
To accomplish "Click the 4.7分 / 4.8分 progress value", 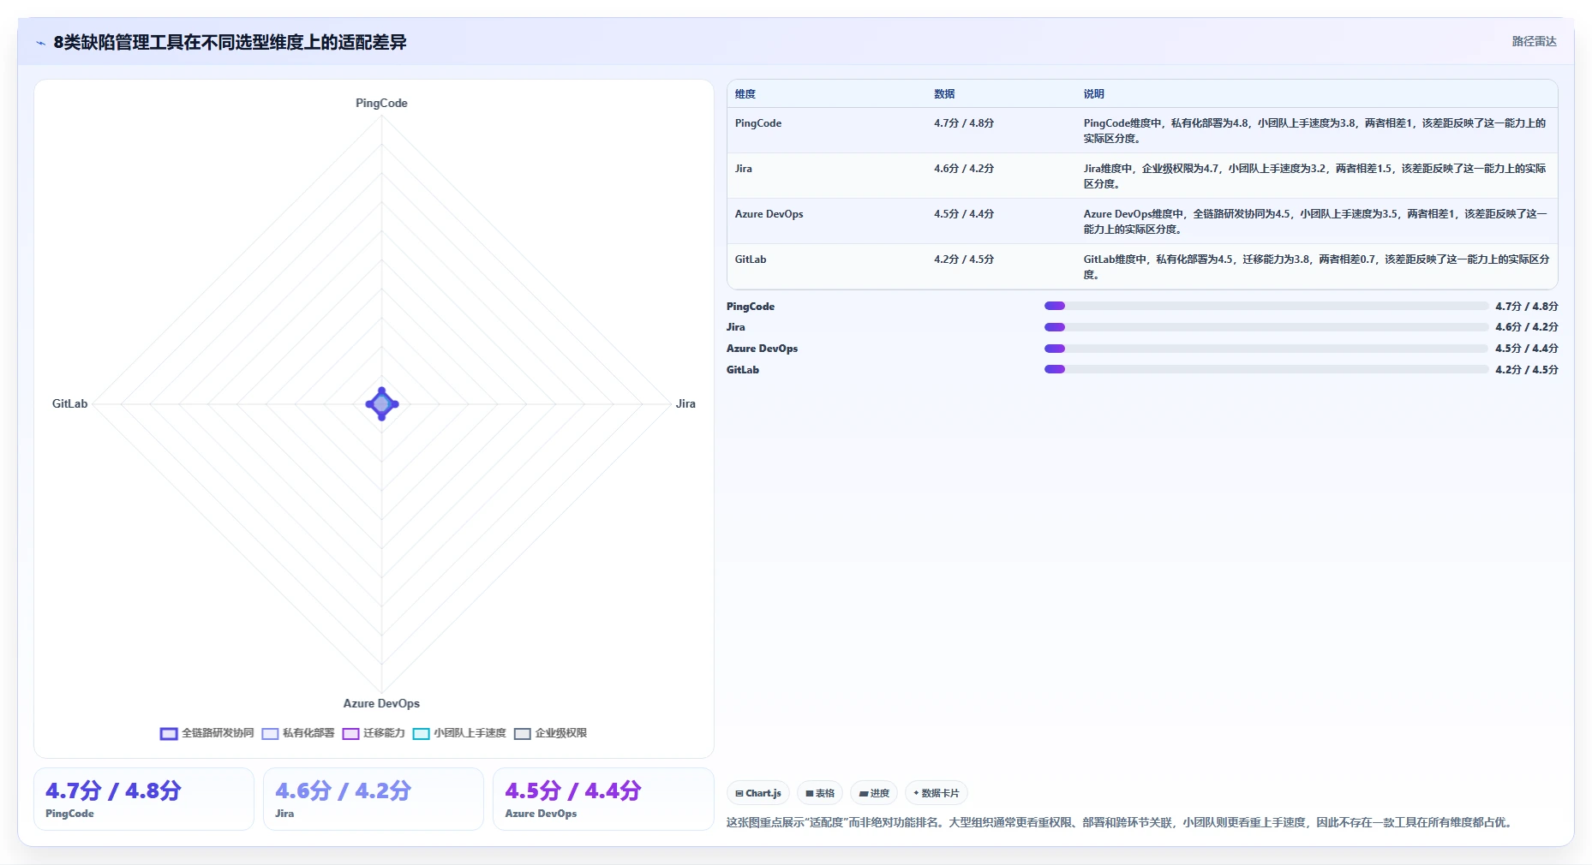I will (x=1527, y=307).
